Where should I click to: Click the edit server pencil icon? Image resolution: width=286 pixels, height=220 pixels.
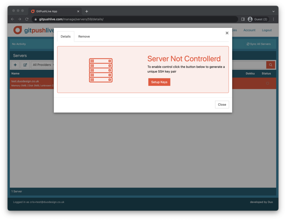pos(25,65)
